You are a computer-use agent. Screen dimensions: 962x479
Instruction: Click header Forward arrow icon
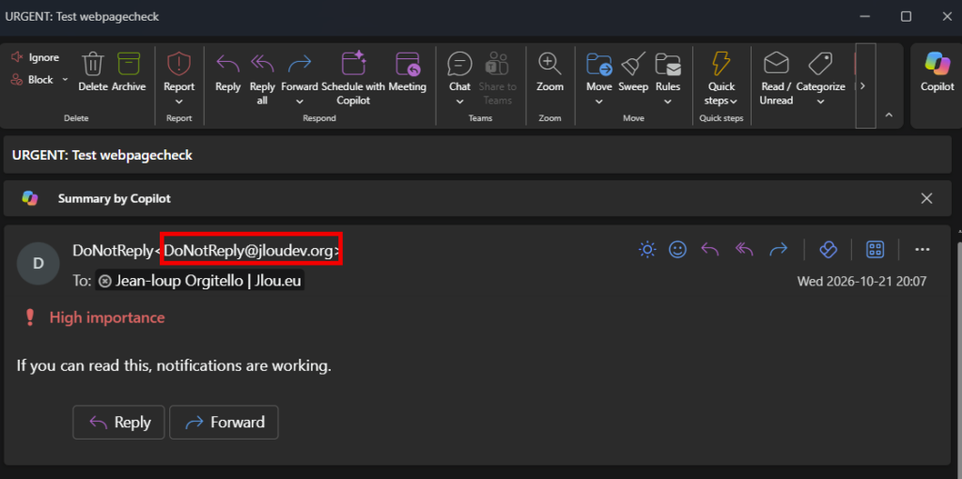pyautogui.click(x=779, y=249)
